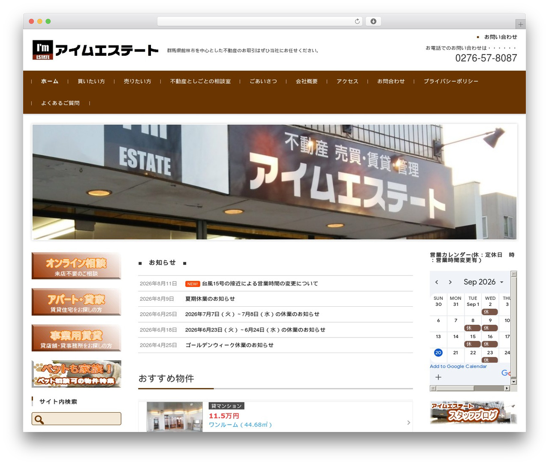
Task: Click the plus icon under Google Calendar
Action: click(438, 377)
